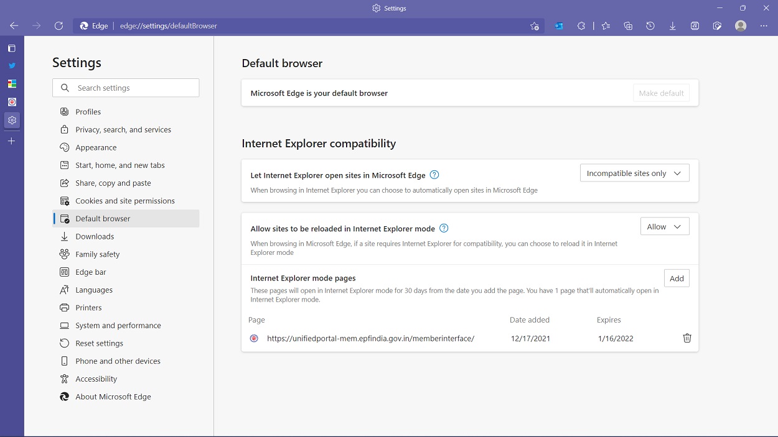Viewport: 778px width, 437px height.
Task: Open Languages settings
Action: pos(126,290)
